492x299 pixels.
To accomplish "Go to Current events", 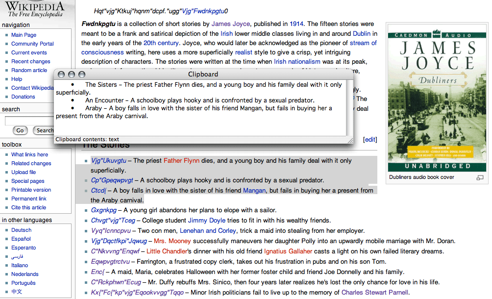I will [x=29, y=52].
